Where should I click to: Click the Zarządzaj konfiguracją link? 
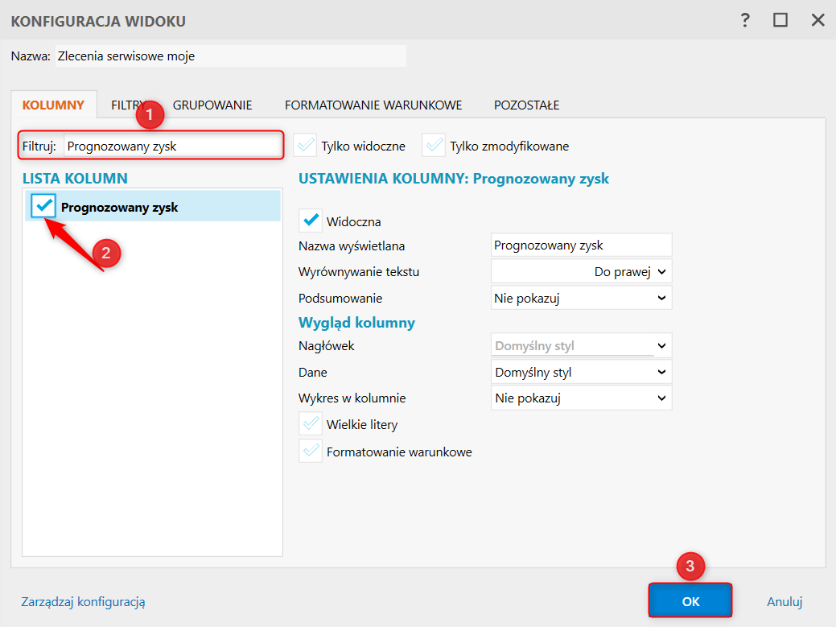pos(83,601)
